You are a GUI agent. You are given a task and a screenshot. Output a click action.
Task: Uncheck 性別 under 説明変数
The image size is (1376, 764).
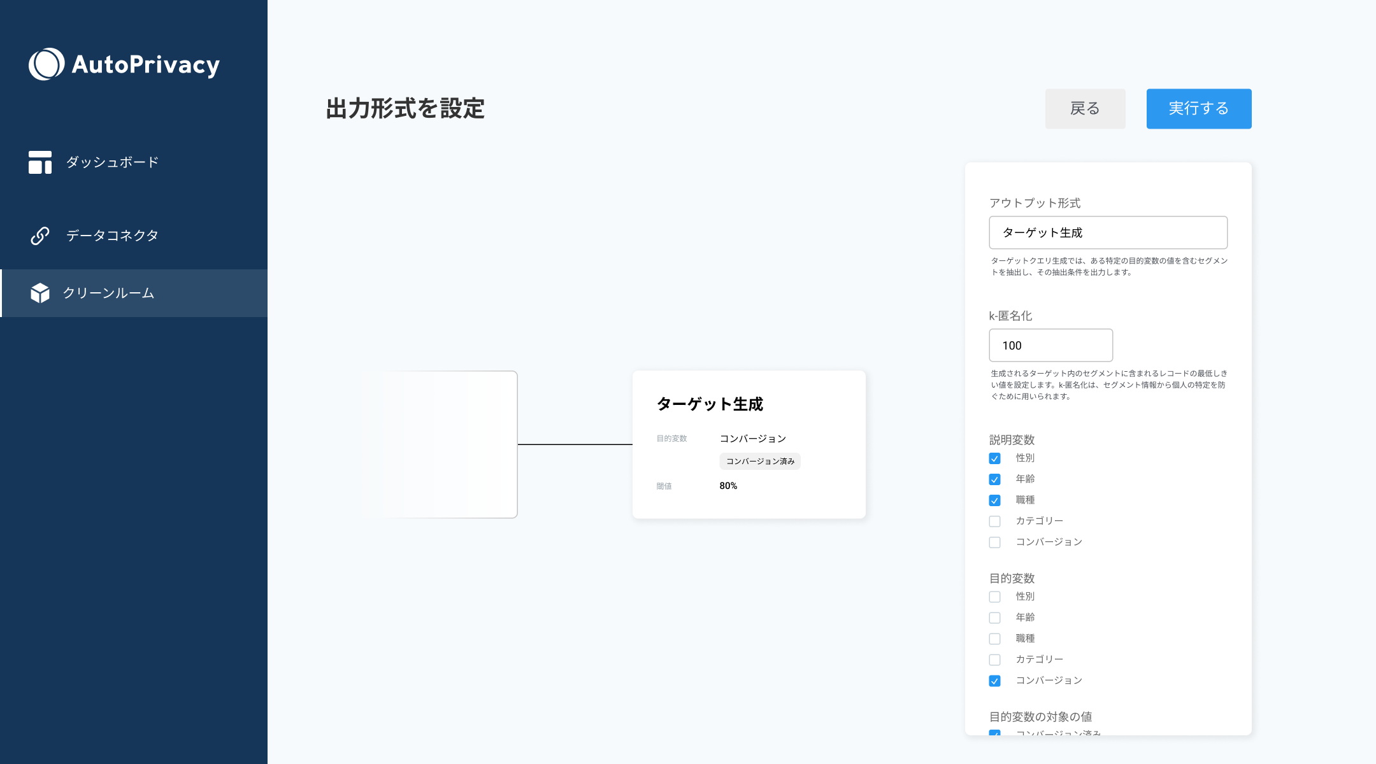point(994,458)
